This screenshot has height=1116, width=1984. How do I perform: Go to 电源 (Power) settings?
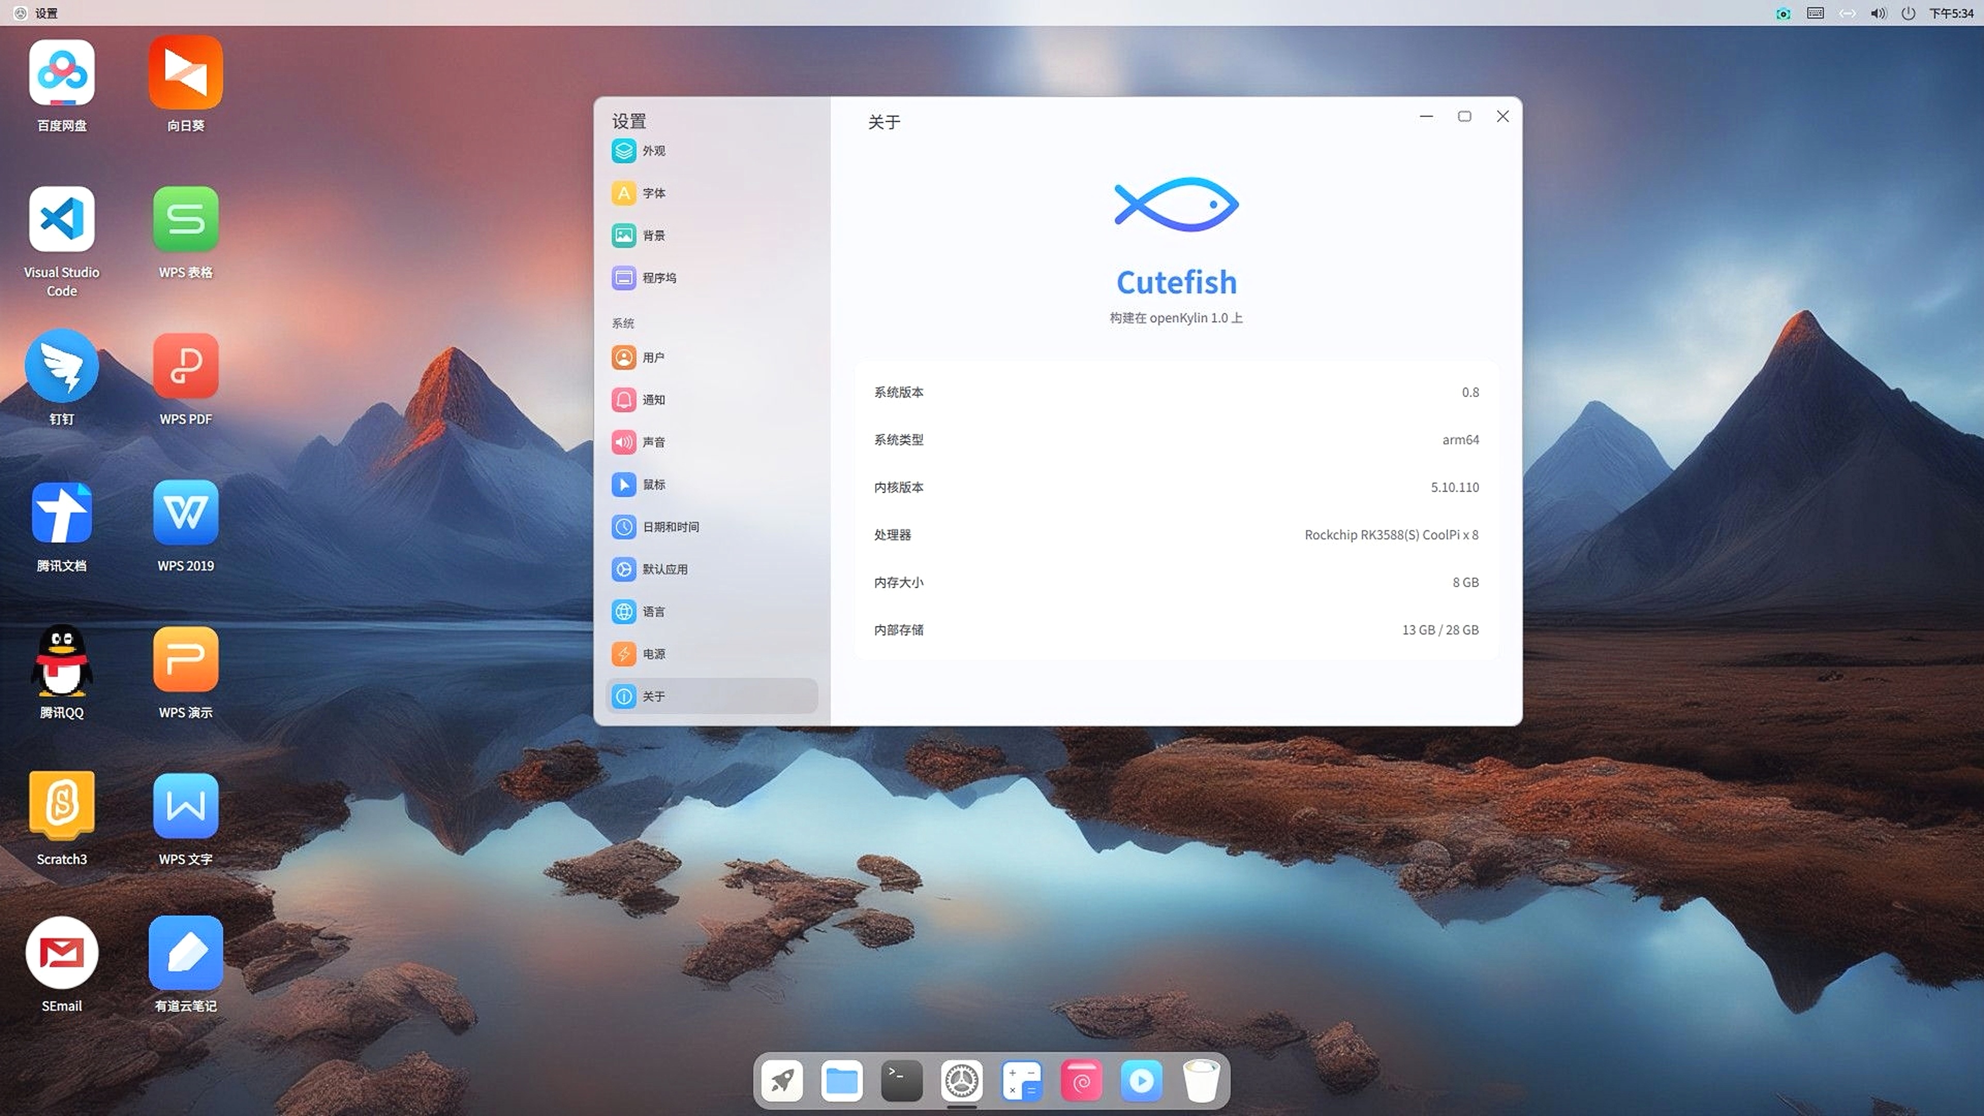653,654
